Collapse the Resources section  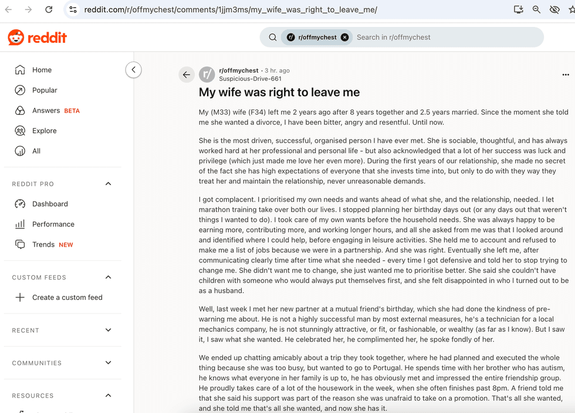coord(108,395)
